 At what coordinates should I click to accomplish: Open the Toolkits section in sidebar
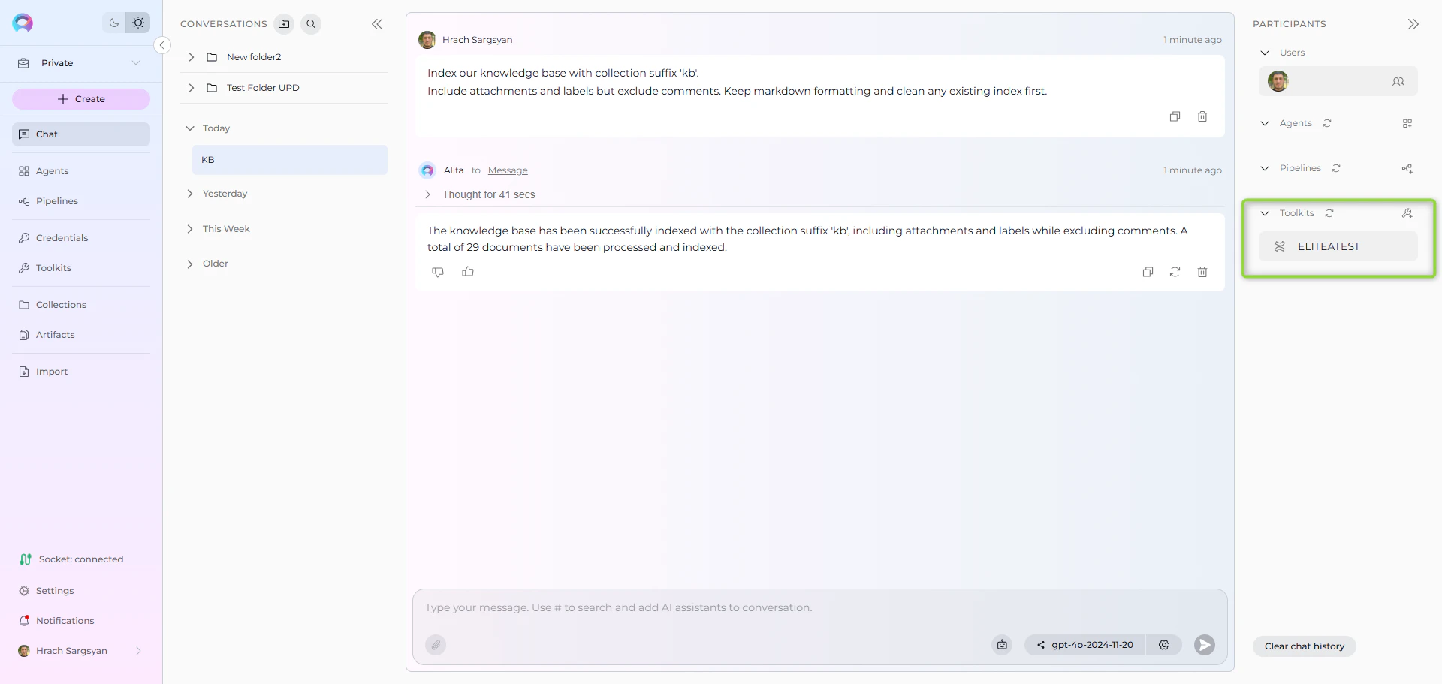point(52,267)
